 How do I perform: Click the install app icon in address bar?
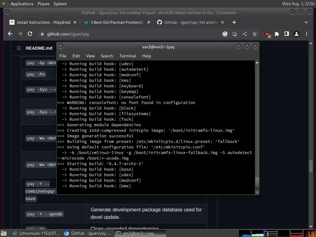tap(235, 34)
